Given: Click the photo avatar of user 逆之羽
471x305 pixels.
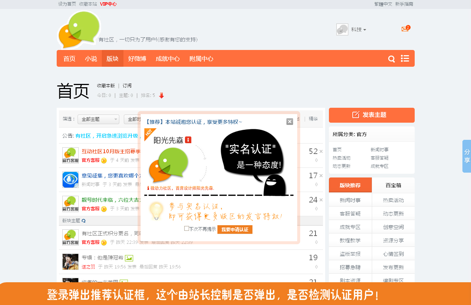Looking at the screenshot, I should [70, 262].
